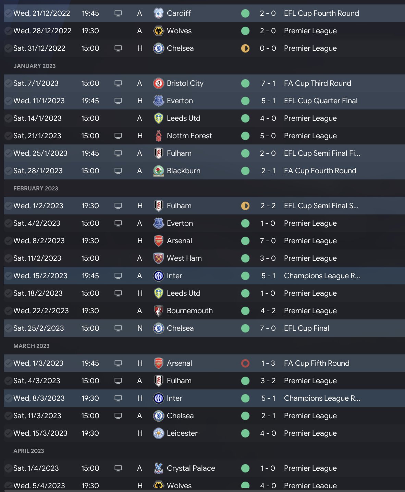Toggle the check circle on the Leicester row
The height and width of the screenshot is (492, 405).
coord(8,433)
